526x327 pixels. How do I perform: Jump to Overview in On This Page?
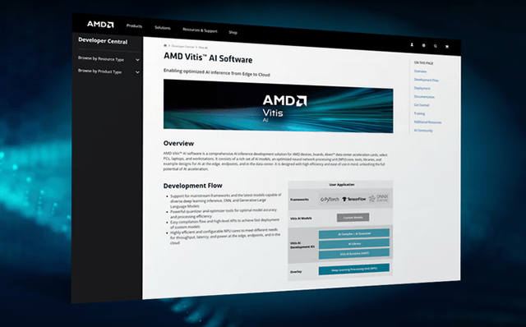(420, 71)
